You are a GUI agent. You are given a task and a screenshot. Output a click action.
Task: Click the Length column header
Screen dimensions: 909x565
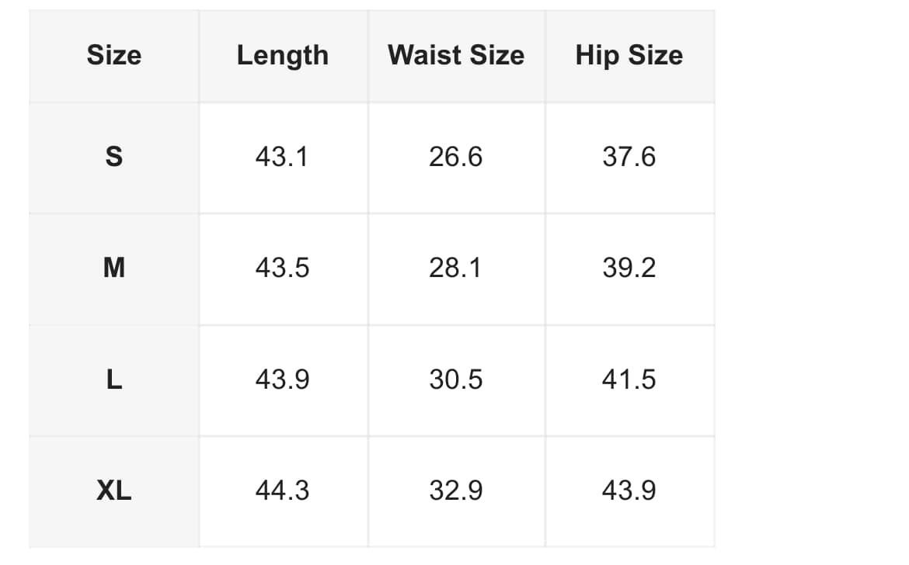(283, 56)
